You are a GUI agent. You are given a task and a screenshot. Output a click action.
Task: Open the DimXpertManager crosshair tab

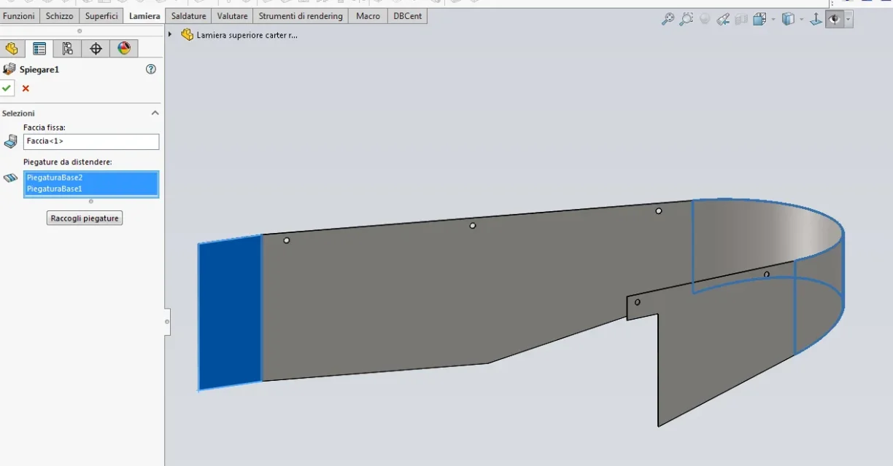tap(96, 49)
